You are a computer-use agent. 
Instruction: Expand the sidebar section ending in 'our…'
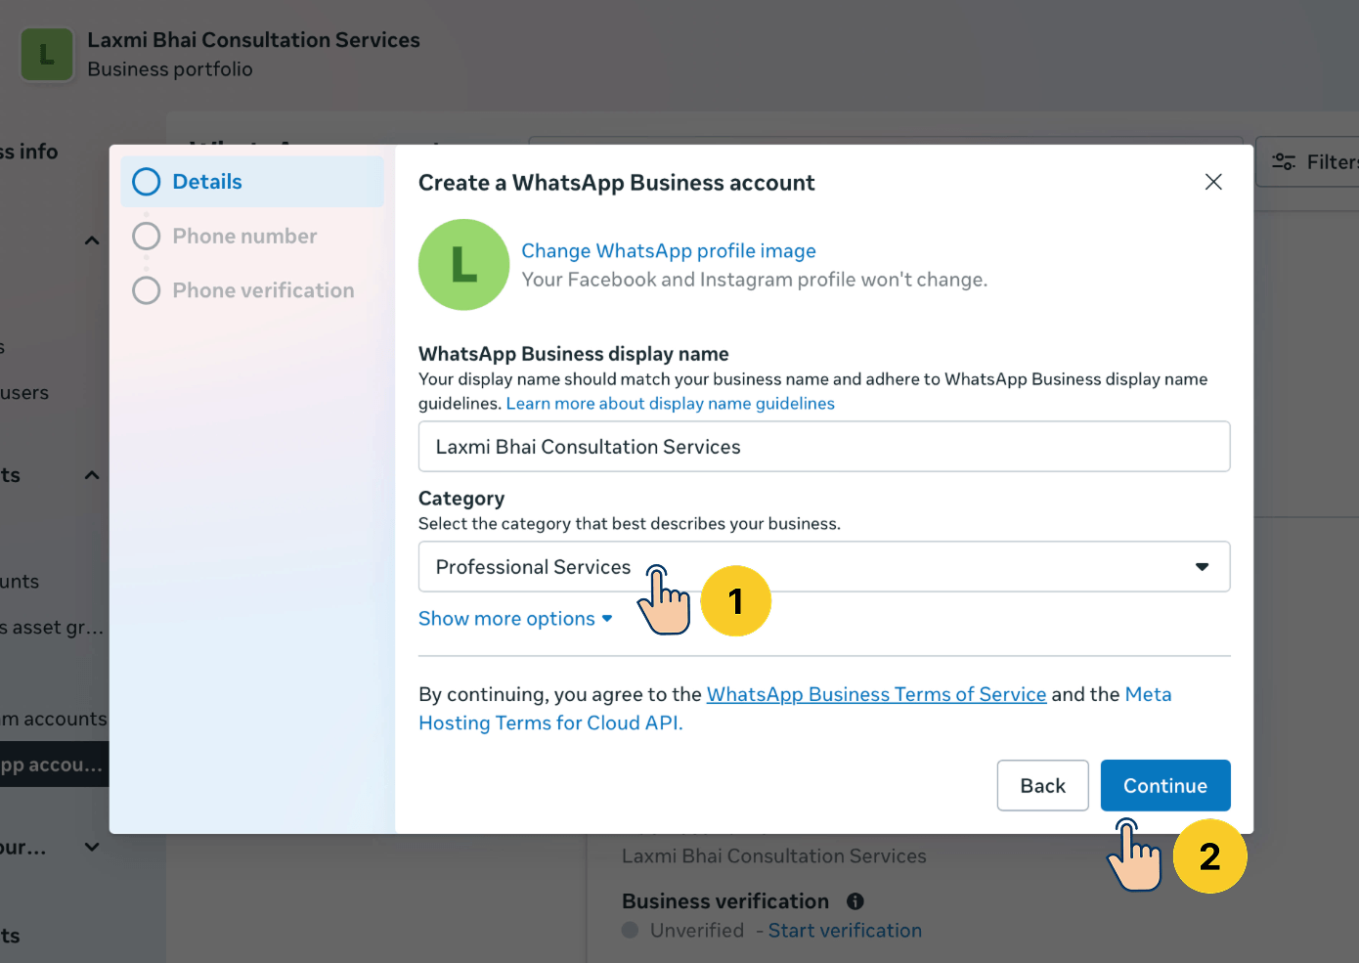click(x=92, y=847)
